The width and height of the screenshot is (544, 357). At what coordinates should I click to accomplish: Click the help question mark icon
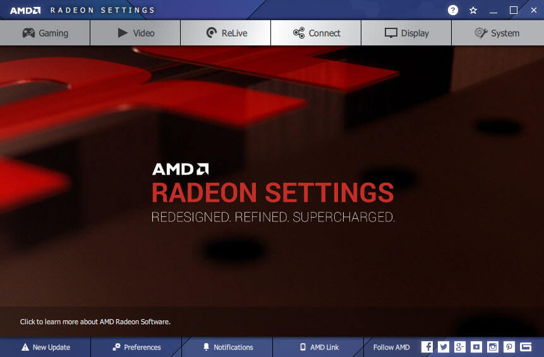[x=453, y=10]
